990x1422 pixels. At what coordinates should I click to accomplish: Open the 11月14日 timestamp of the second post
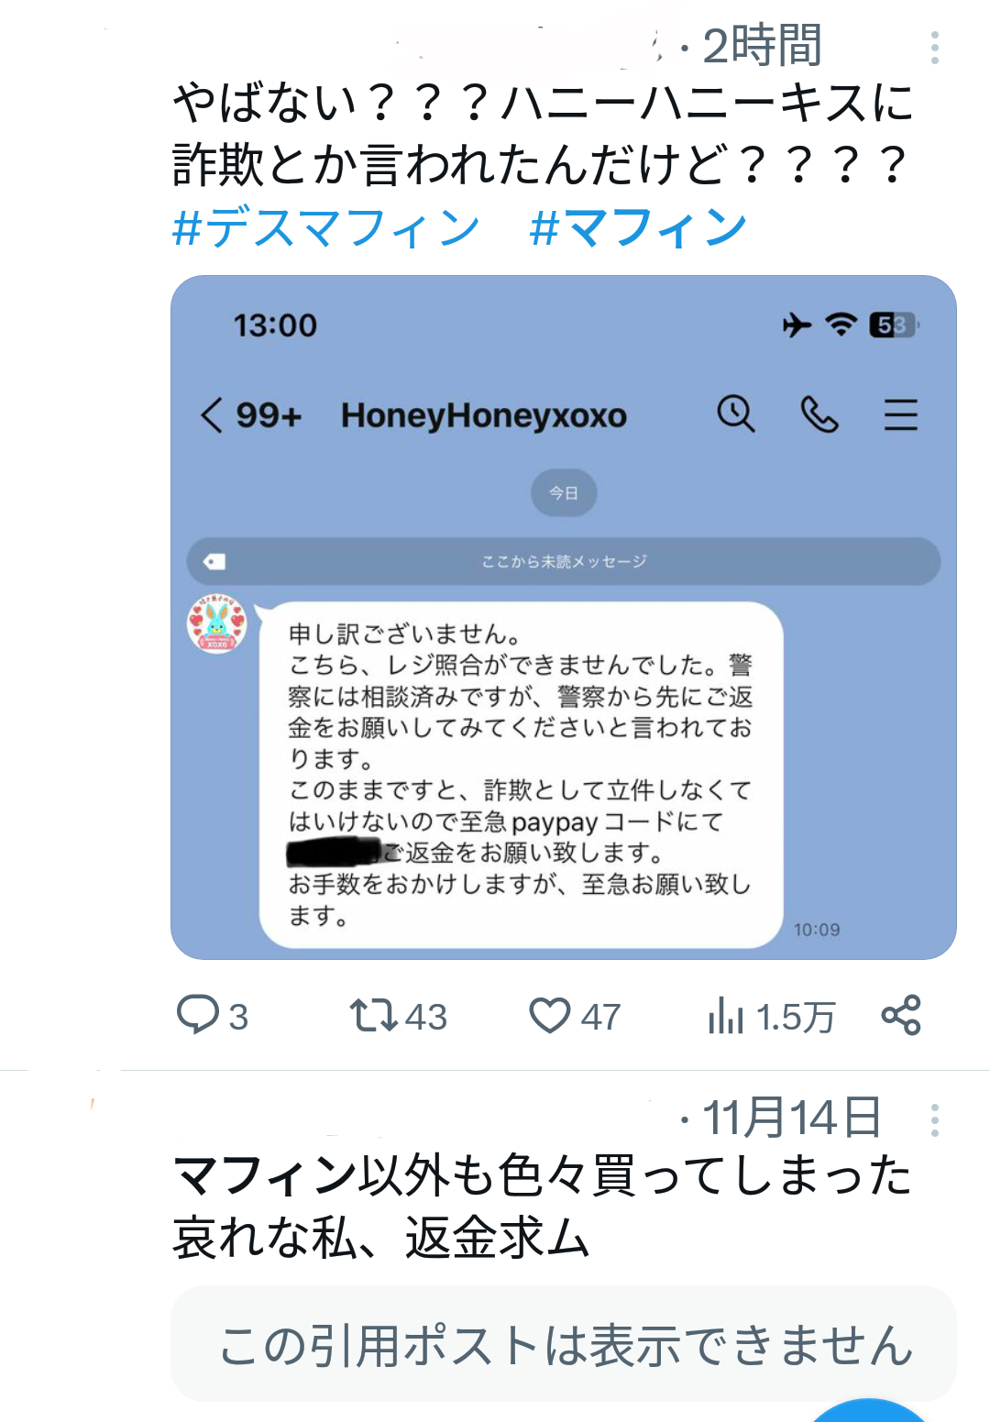[792, 1119]
